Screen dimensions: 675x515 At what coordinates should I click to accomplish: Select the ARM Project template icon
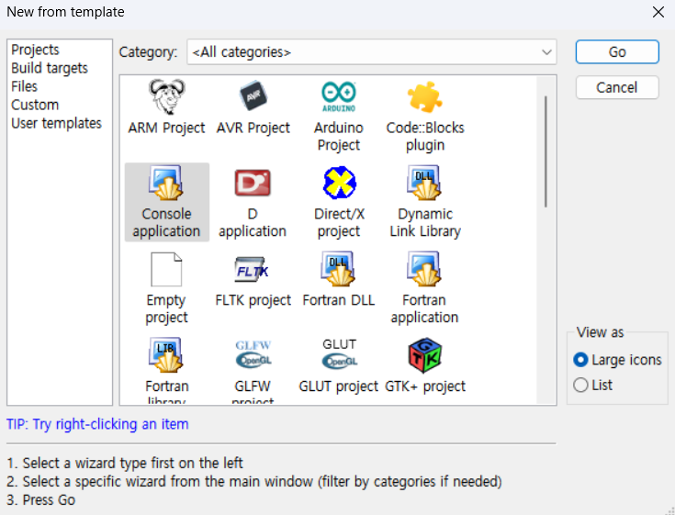167,96
